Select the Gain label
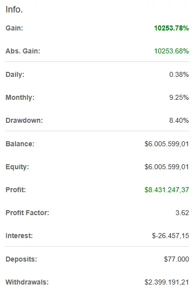196x293 pixels. pos(14,28)
